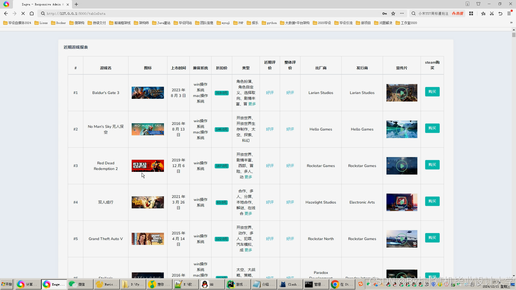516x290 pixels.
Task: Click the password key icon in address bar
Action: coord(385,13)
